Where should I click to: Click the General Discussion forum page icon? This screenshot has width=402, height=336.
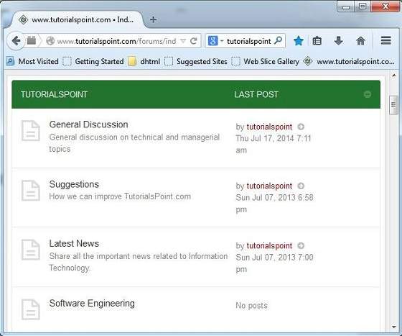(31, 131)
